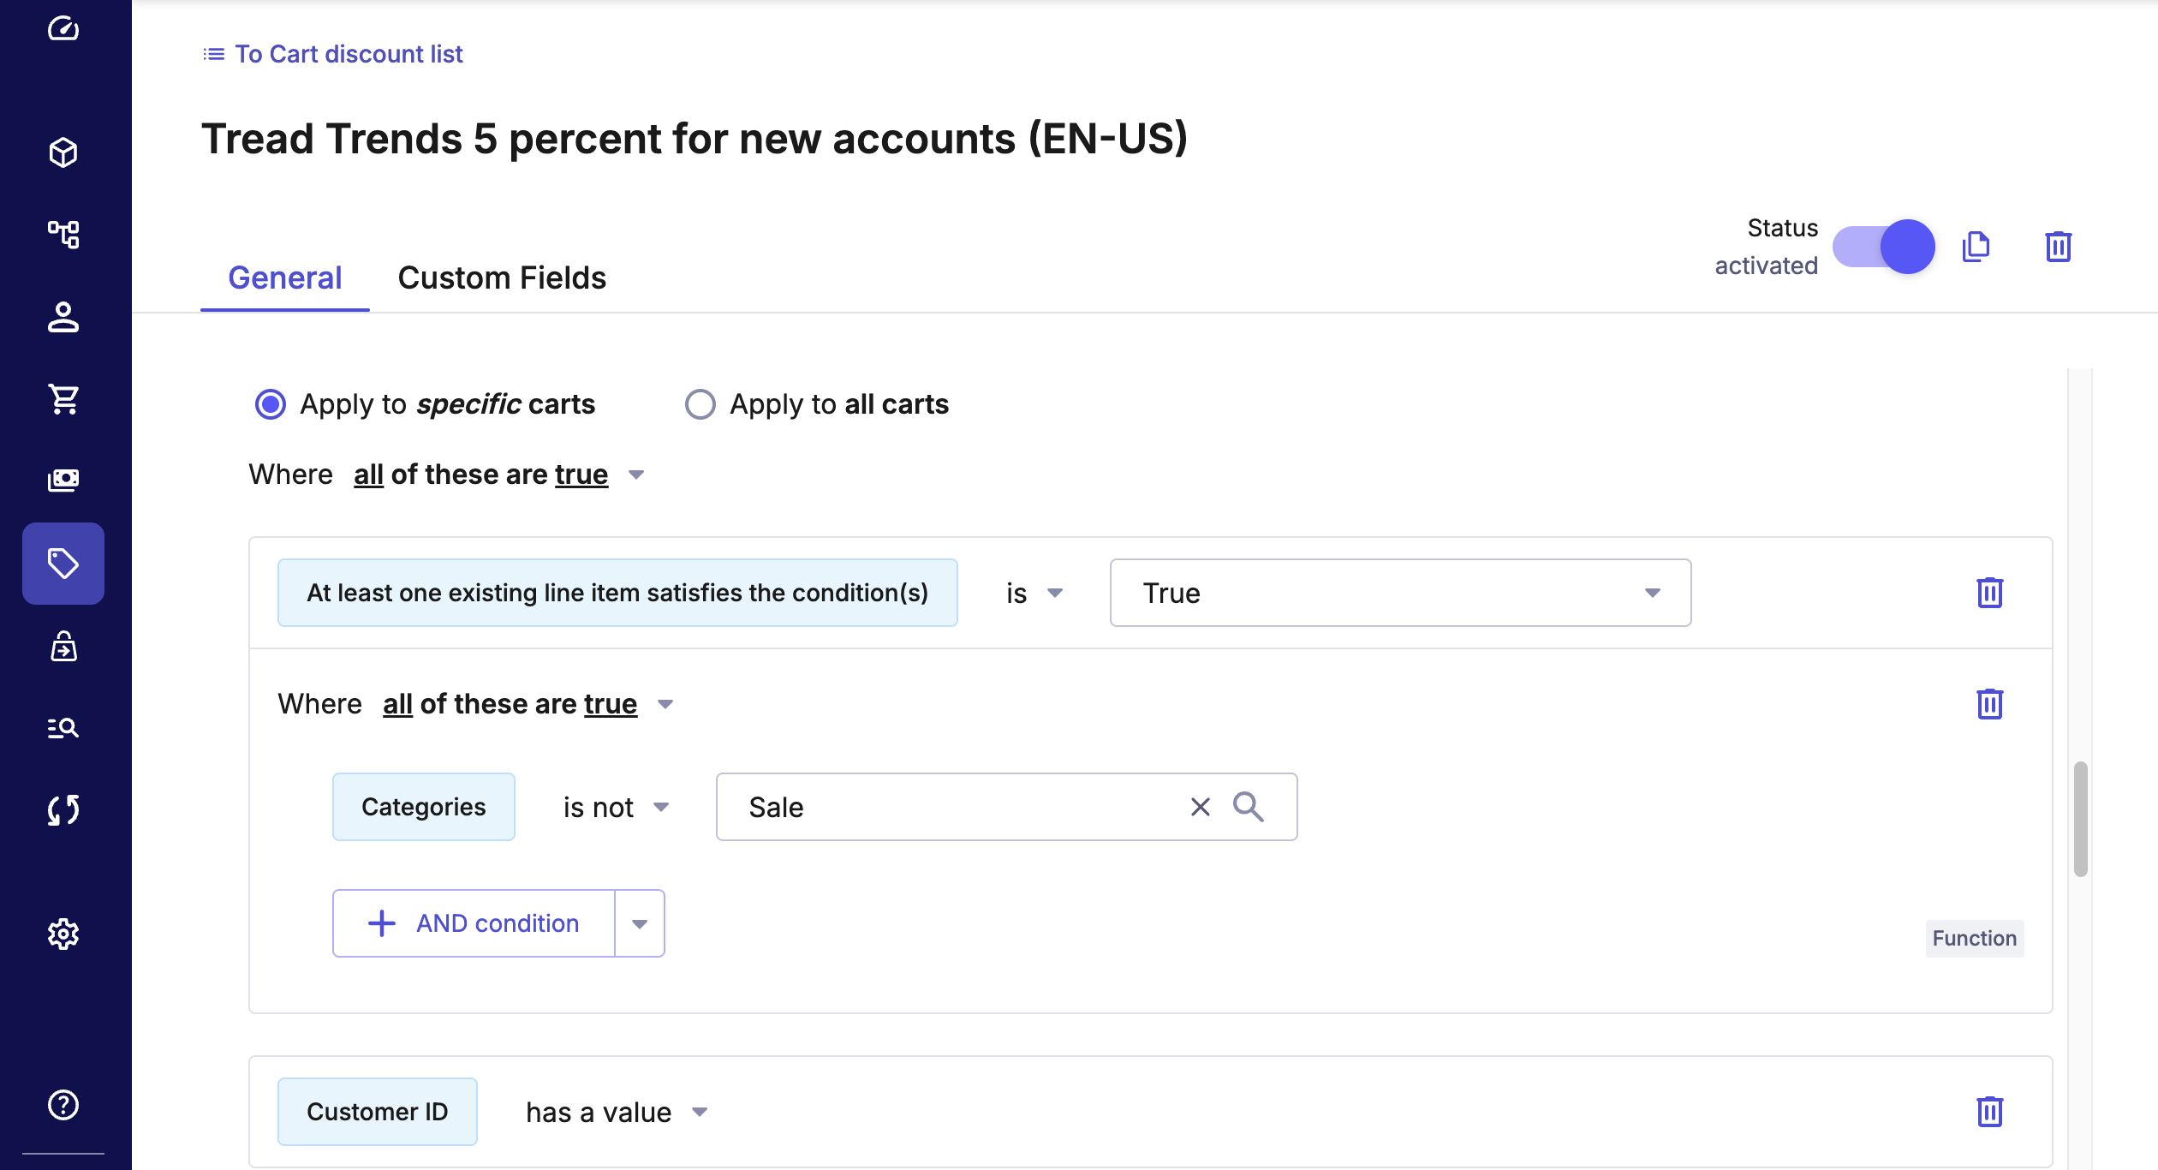Click the duplicate discount copy icon

coord(1976,247)
